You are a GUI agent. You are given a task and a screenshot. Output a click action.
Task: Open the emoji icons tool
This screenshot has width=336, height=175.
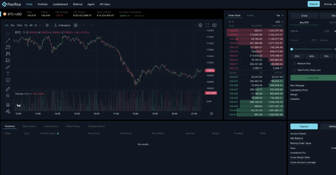click(8, 80)
